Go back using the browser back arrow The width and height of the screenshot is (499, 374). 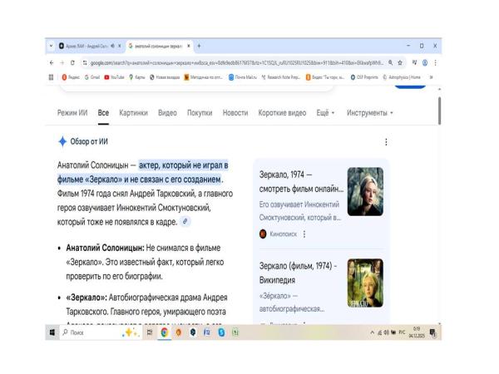52,62
